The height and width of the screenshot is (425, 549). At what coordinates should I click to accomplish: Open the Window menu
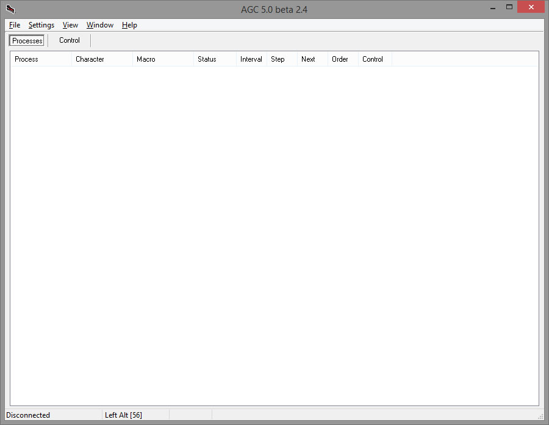[x=100, y=25]
